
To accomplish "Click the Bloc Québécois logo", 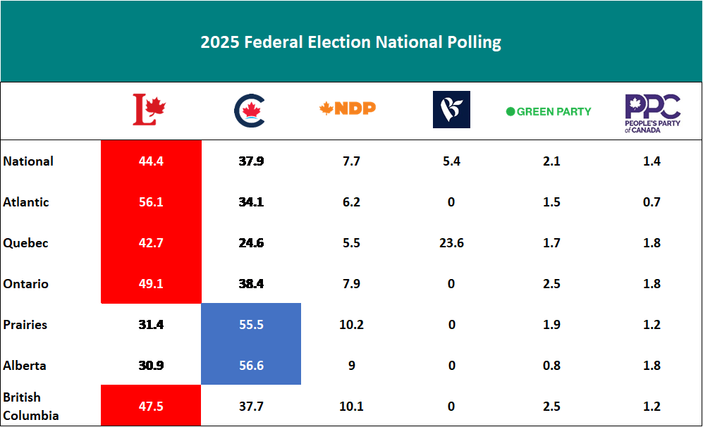I will (x=451, y=110).
